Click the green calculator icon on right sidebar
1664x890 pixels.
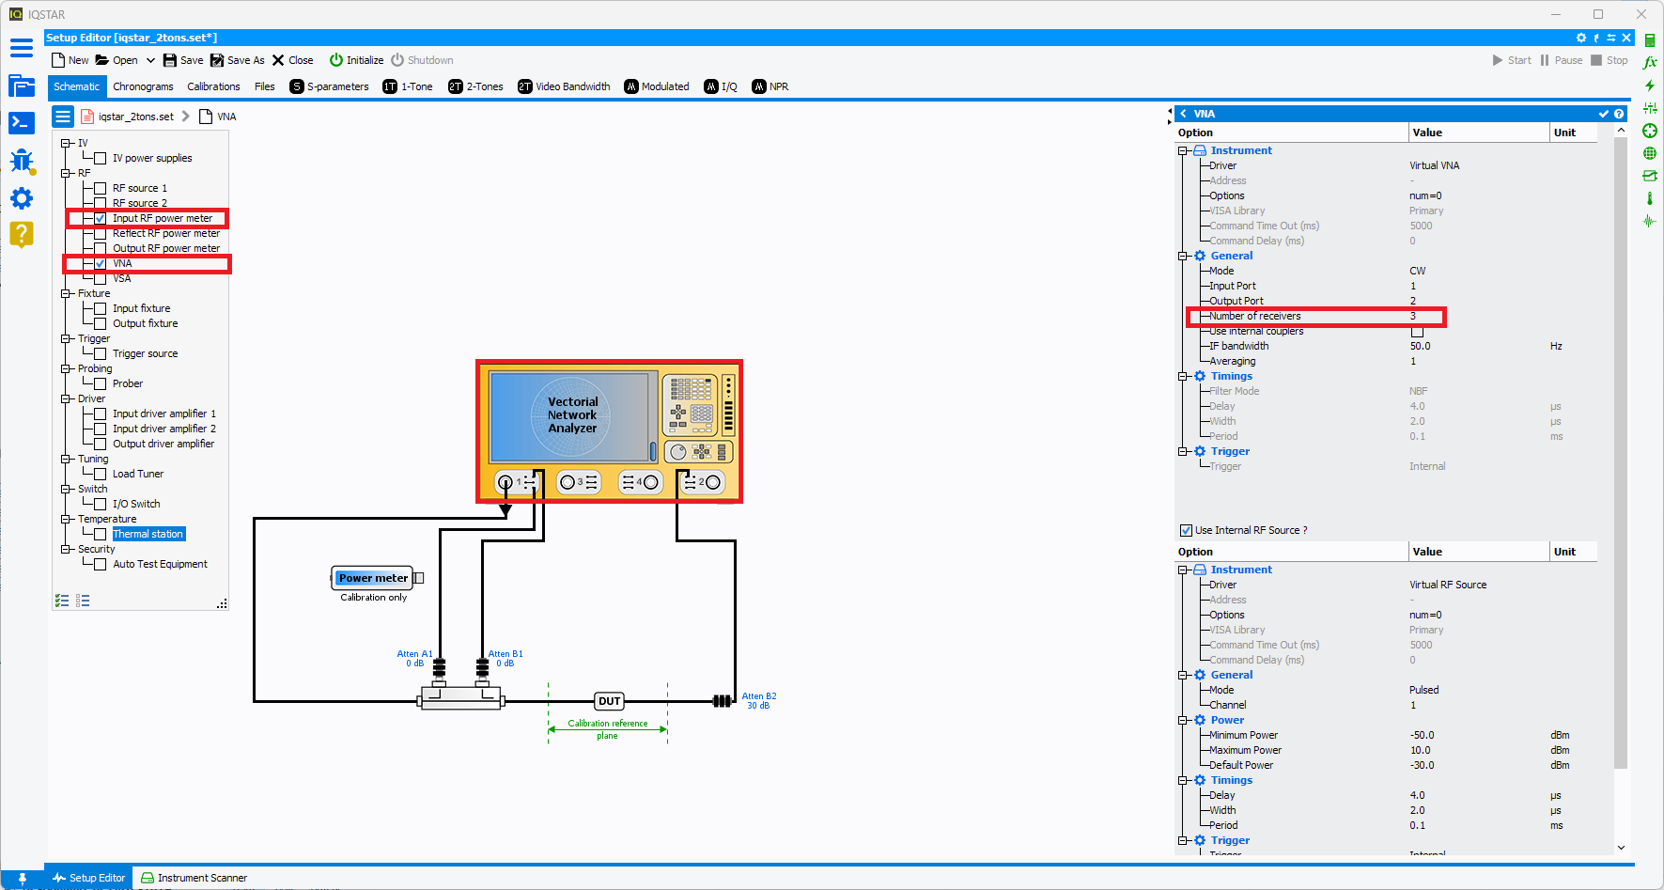(1649, 40)
